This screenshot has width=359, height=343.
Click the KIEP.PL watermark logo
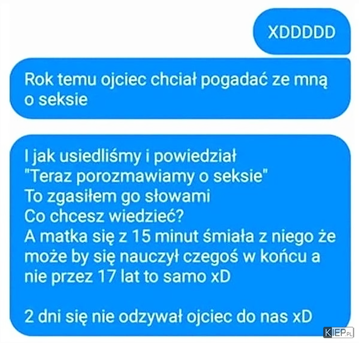click(338, 332)
